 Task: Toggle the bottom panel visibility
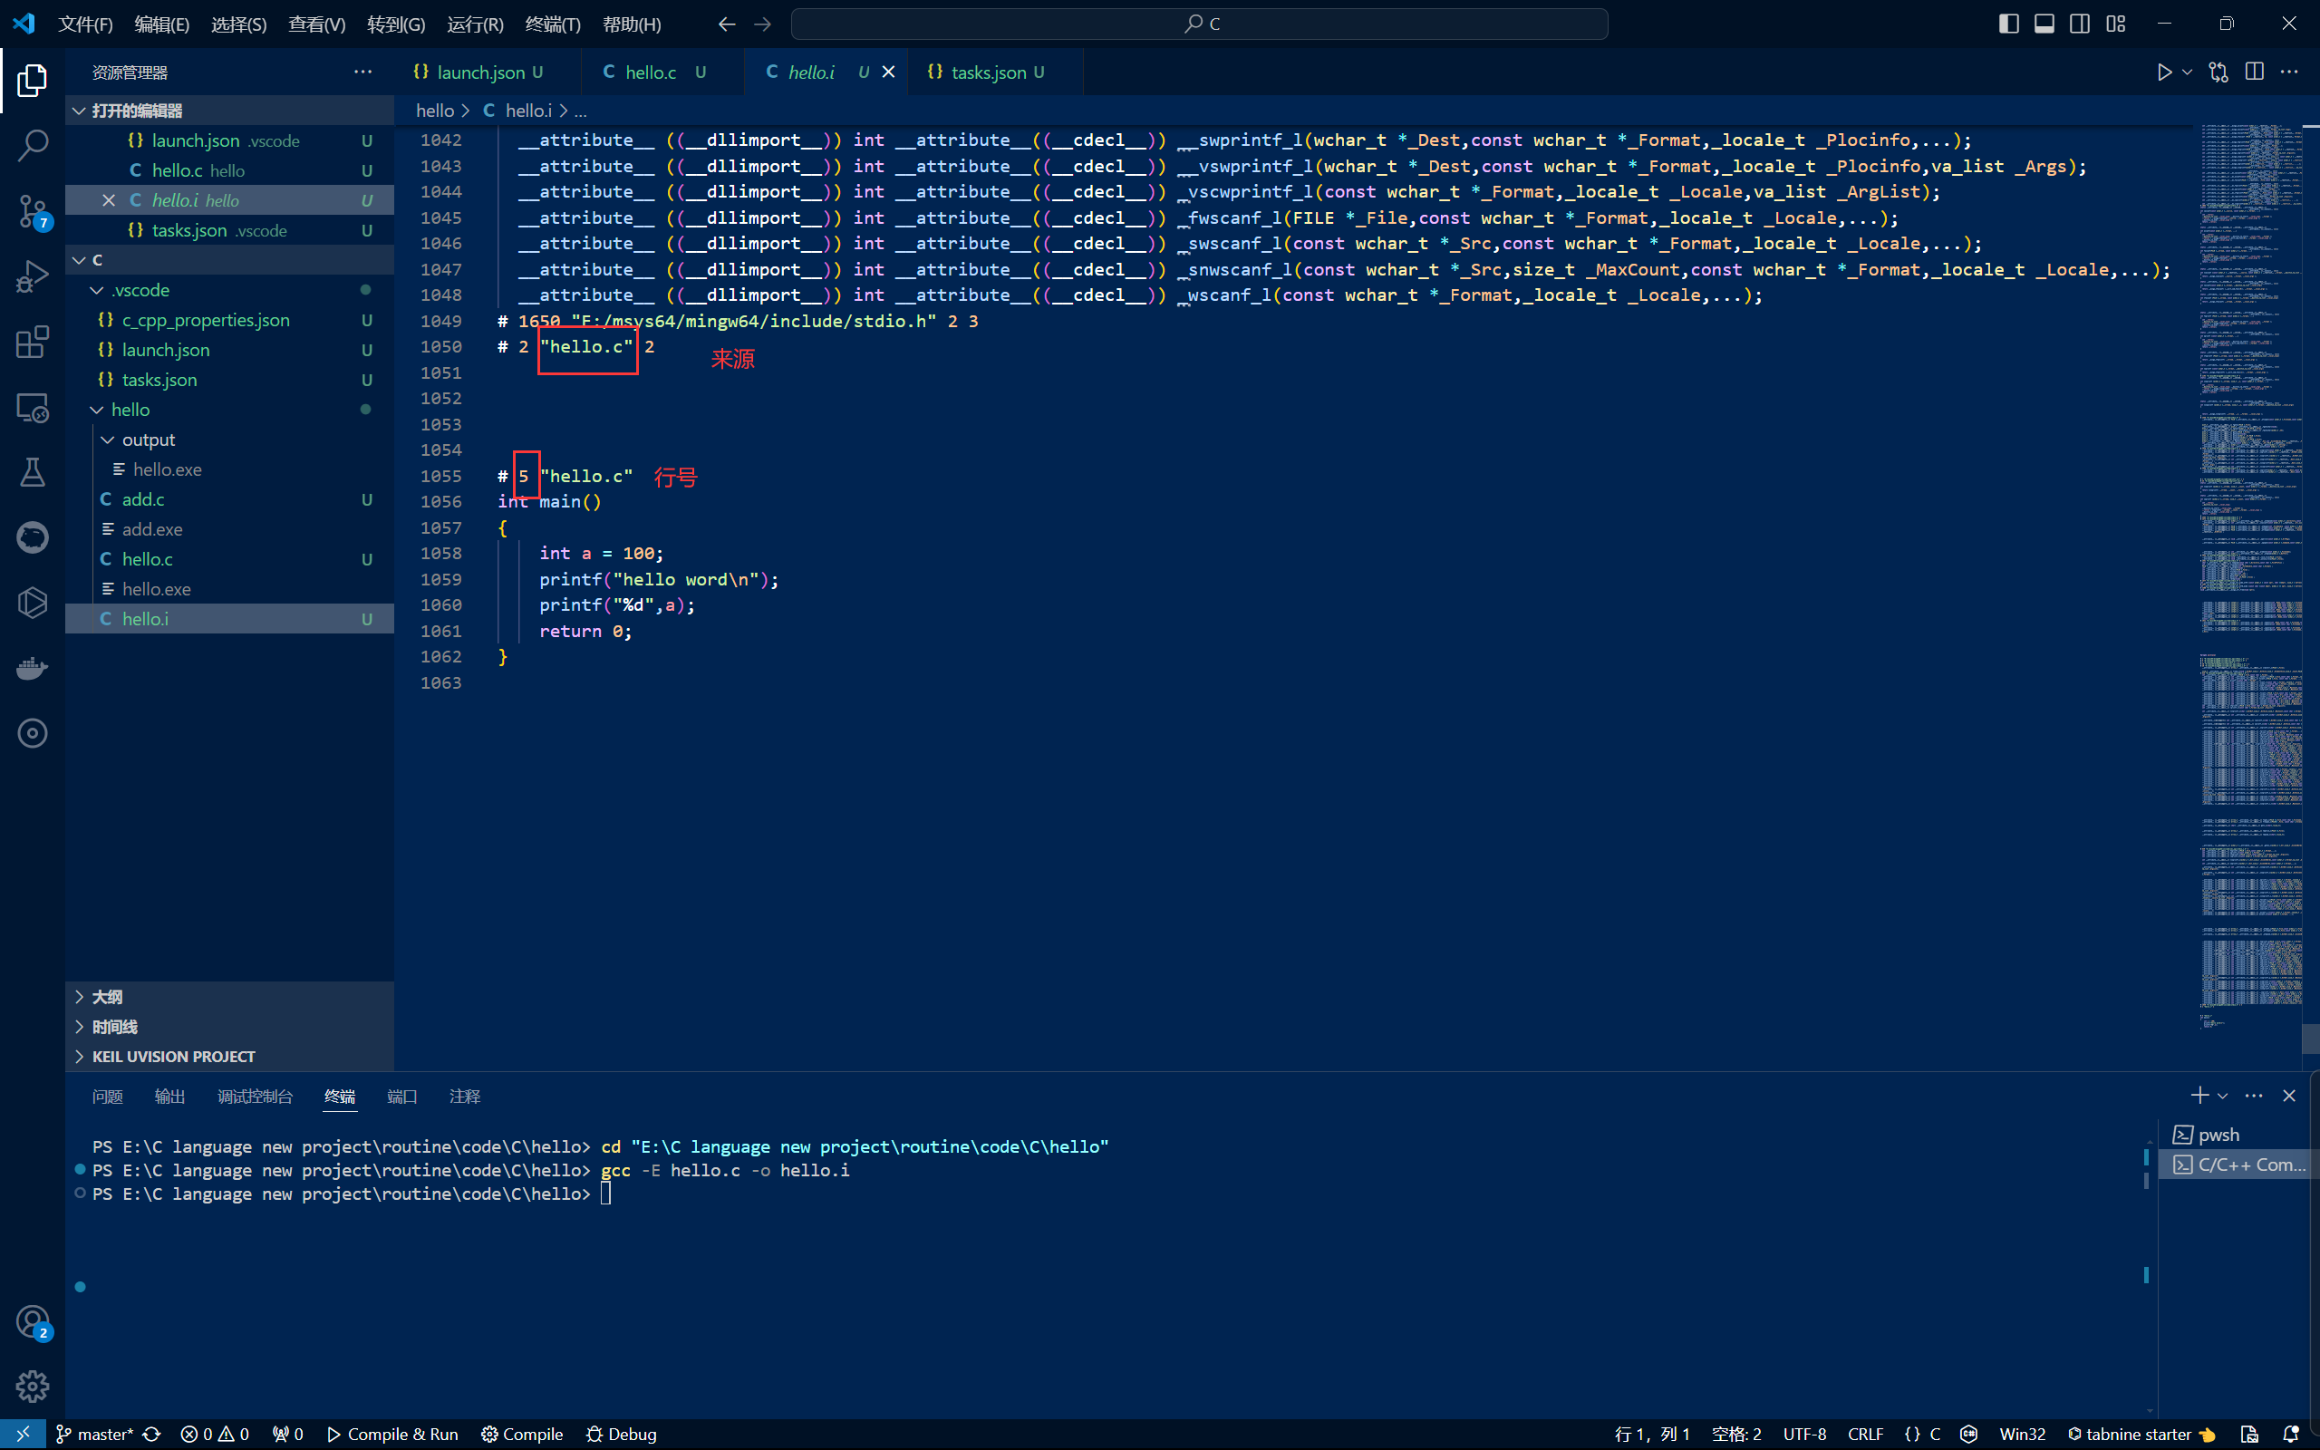(2044, 24)
